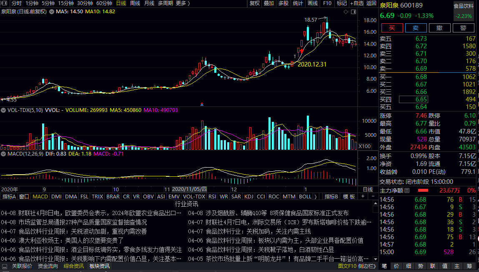479x272 pixels.
Task: Click 图文F10 link at bottom
Action: 347,266
